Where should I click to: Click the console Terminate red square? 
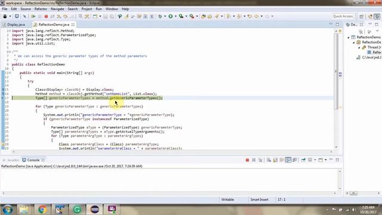pyautogui.click(x=247, y=160)
